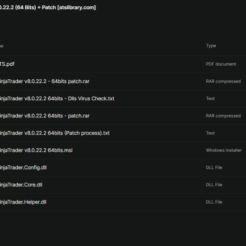Click the page title with atslibrary.com
Image resolution: width=246 pixels, height=246 pixels.
[48, 7]
